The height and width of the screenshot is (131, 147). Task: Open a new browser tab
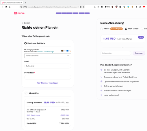point(25,3)
